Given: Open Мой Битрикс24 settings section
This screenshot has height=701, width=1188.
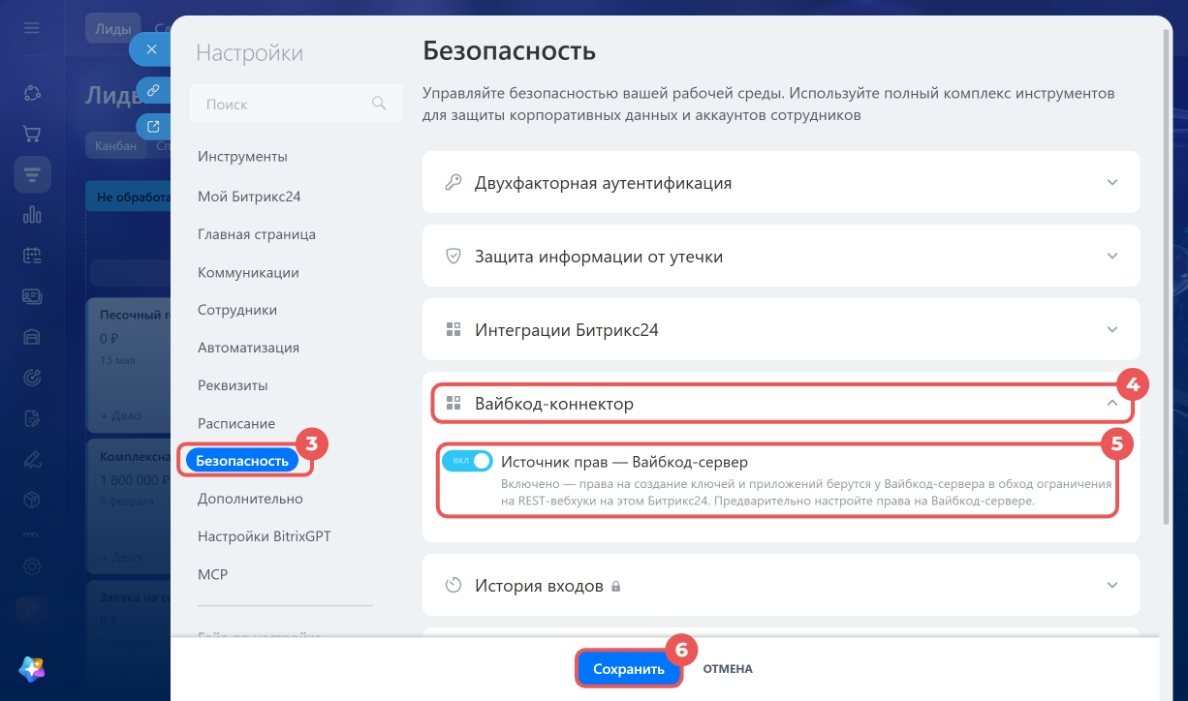Looking at the screenshot, I should (x=249, y=197).
